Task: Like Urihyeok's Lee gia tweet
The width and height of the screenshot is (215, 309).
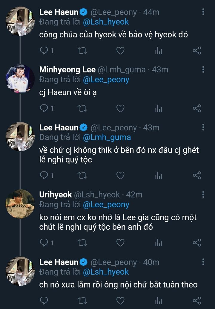Action: coord(120,243)
